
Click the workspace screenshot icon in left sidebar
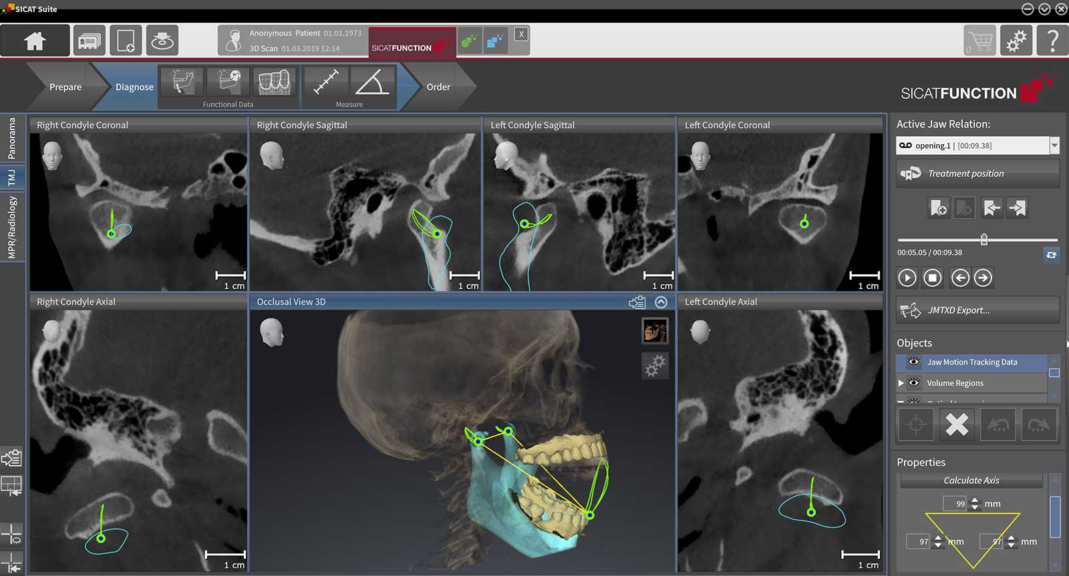(x=12, y=459)
